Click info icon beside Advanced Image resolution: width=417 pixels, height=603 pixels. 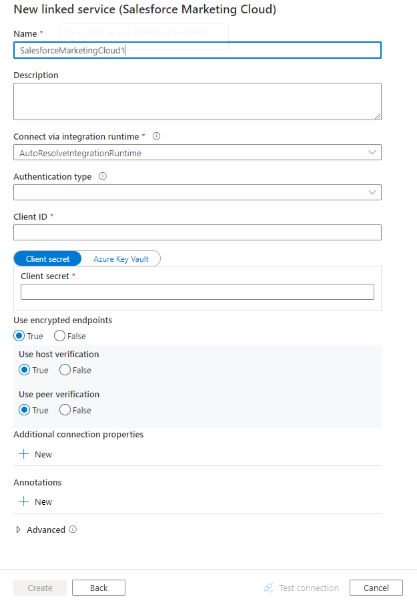click(x=73, y=530)
